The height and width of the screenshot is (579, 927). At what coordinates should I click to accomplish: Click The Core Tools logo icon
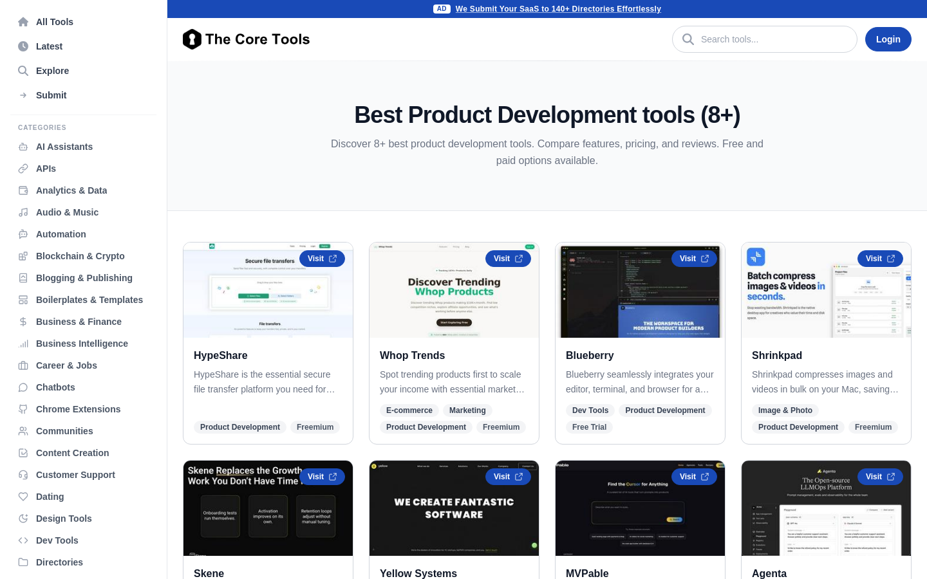pyautogui.click(x=192, y=39)
